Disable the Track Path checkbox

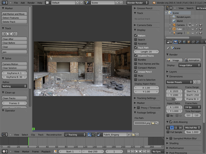[135, 47]
